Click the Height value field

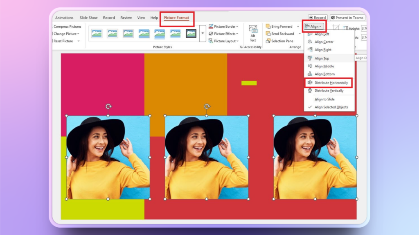pos(364,29)
